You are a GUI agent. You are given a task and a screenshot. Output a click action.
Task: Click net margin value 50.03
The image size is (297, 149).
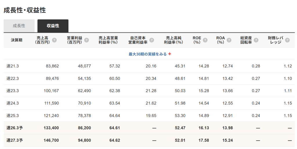(180, 91)
